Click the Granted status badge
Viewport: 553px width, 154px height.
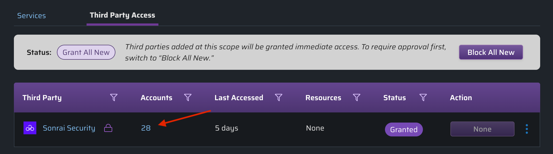pyautogui.click(x=404, y=129)
